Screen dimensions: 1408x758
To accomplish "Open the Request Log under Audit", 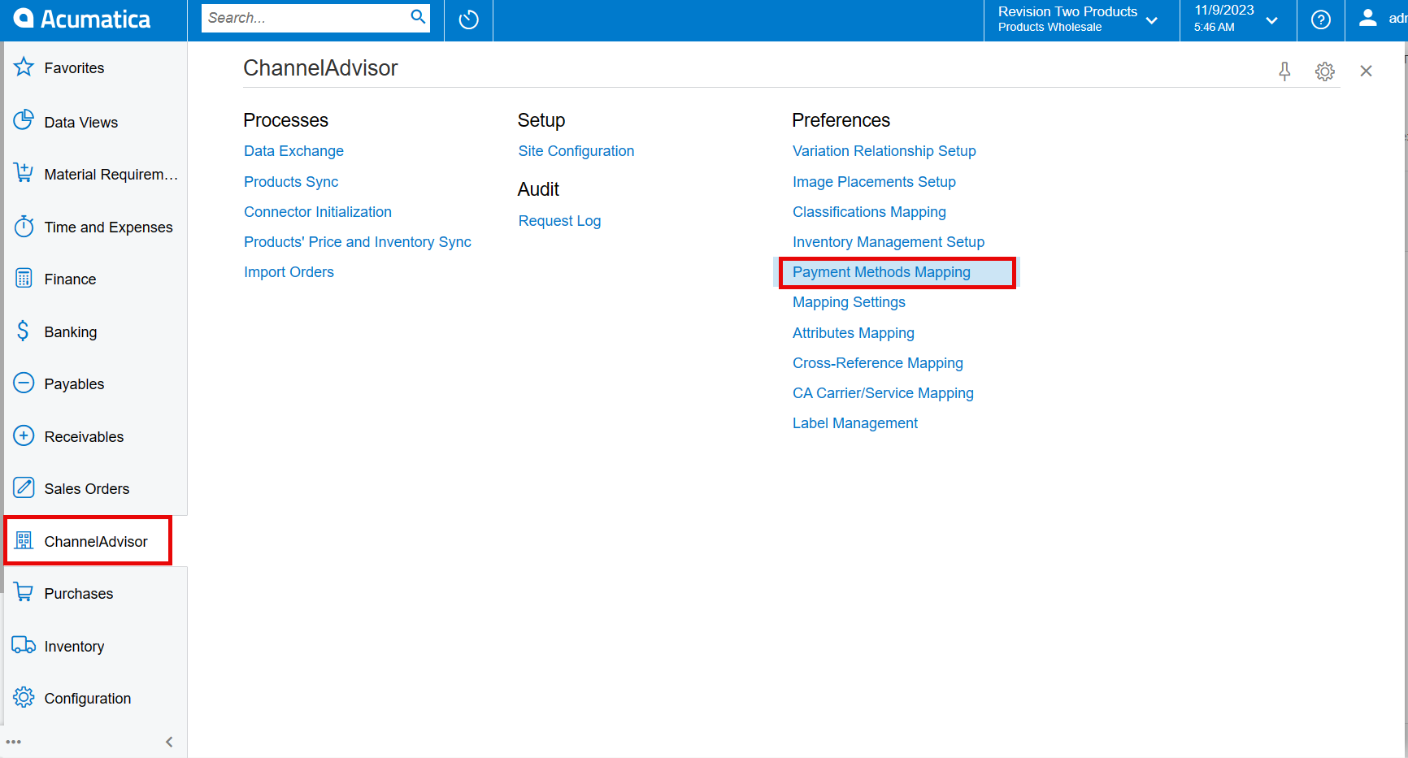I will [x=559, y=220].
